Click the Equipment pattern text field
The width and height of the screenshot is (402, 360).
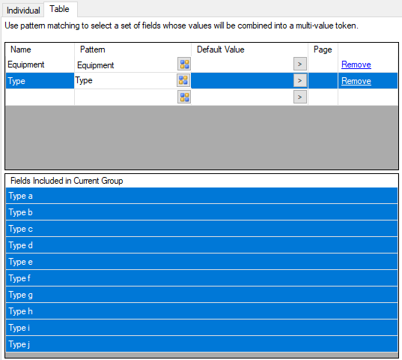click(126, 64)
